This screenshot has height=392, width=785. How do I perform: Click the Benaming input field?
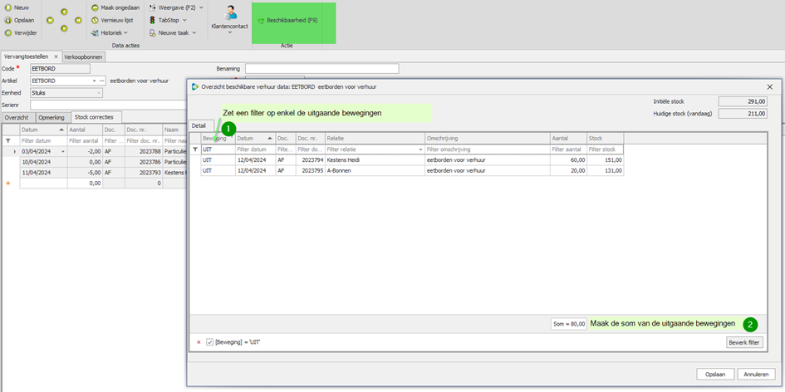(322, 69)
